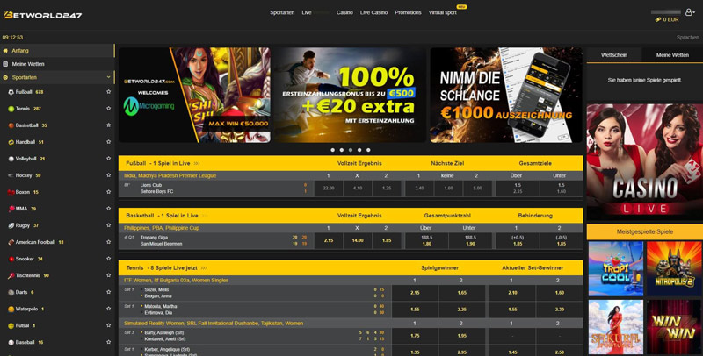Open the 100% Ersteinzahlungsbonus banner
Viewport: 703px width, 356px height.
click(351, 96)
